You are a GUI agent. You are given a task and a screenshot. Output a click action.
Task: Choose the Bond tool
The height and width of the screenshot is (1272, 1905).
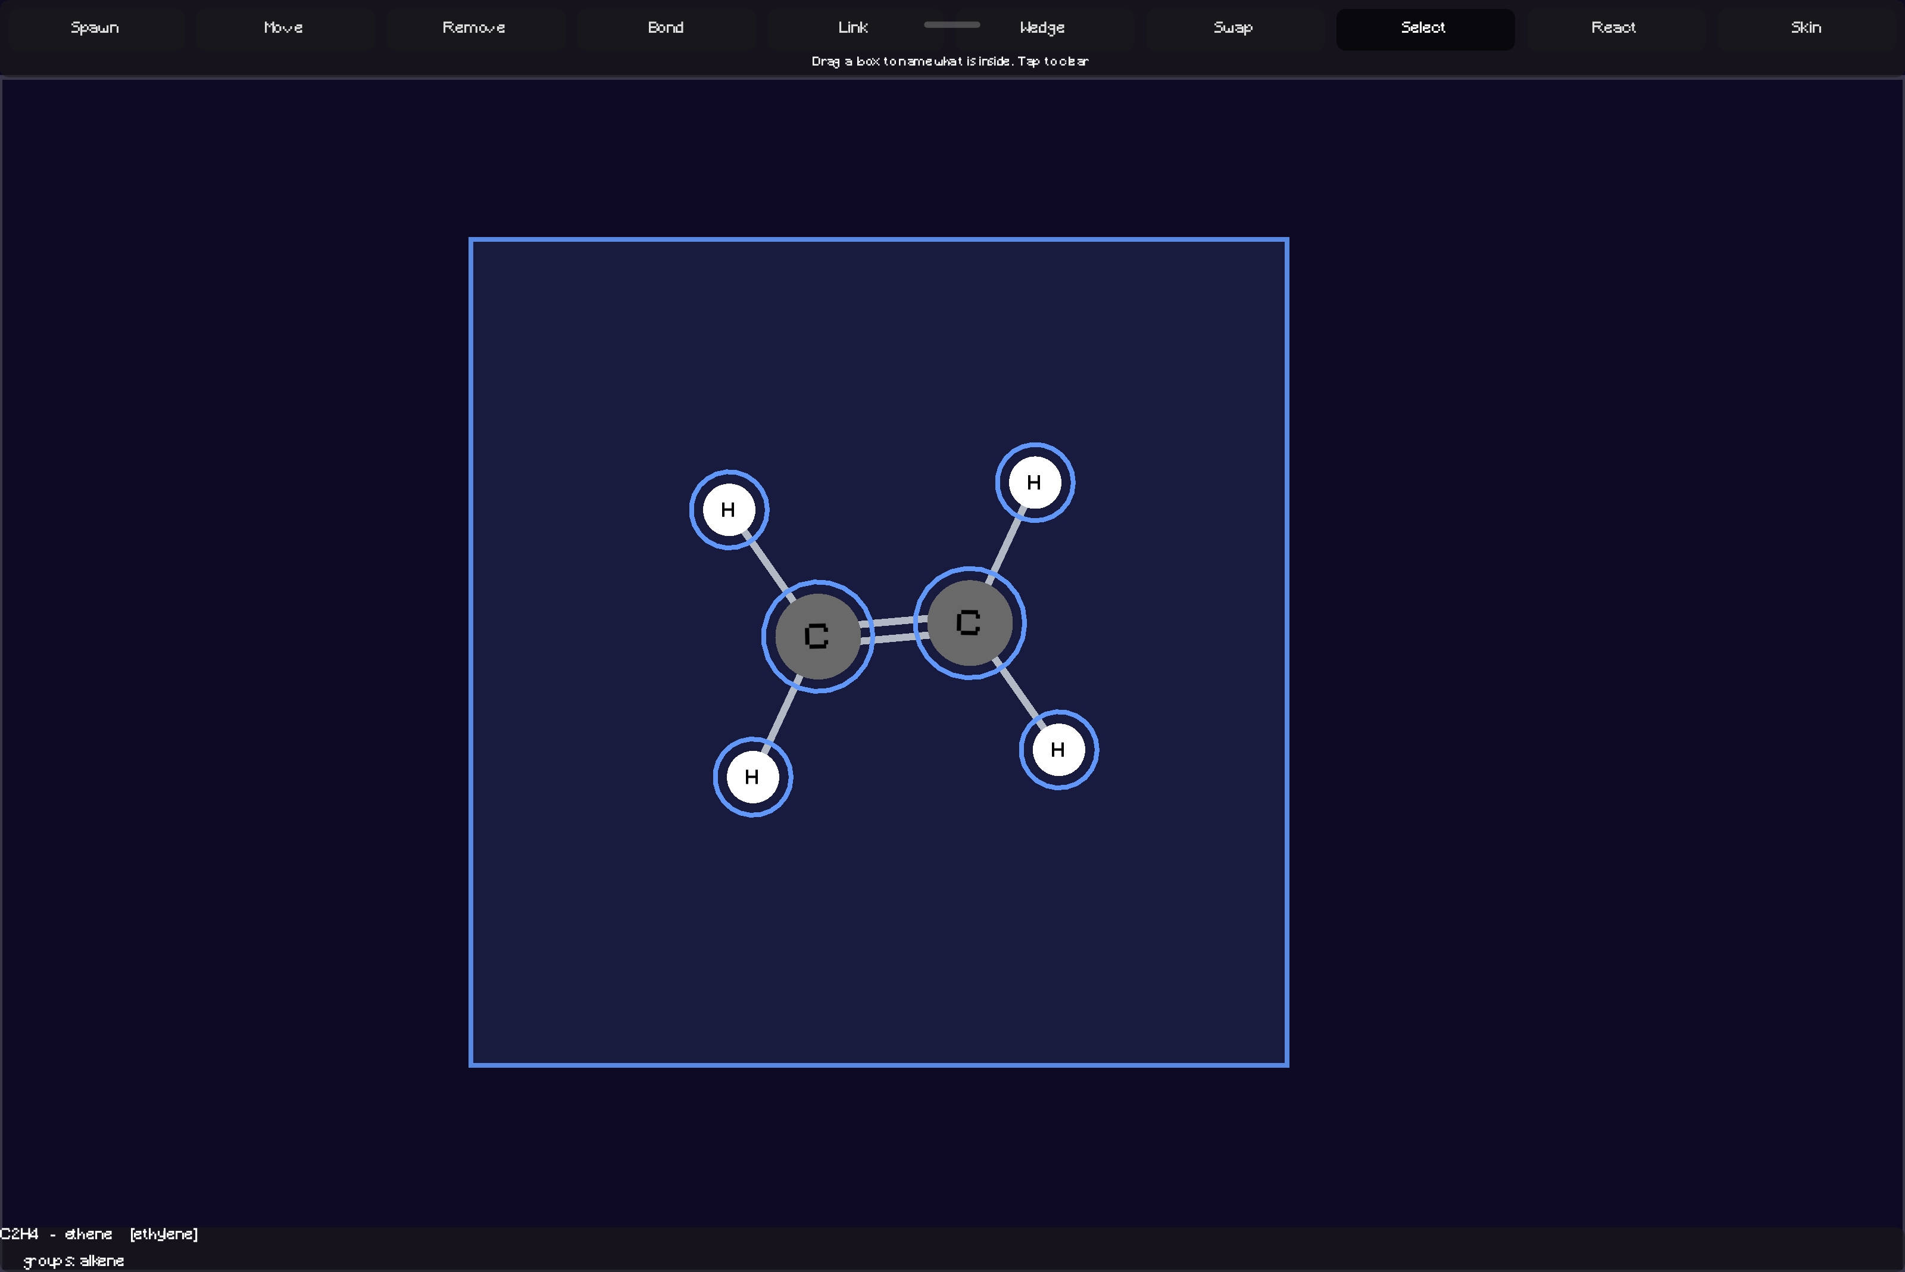coord(666,29)
